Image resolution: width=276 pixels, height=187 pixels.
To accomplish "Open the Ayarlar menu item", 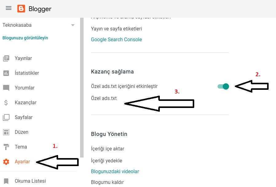I will point(22,162).
